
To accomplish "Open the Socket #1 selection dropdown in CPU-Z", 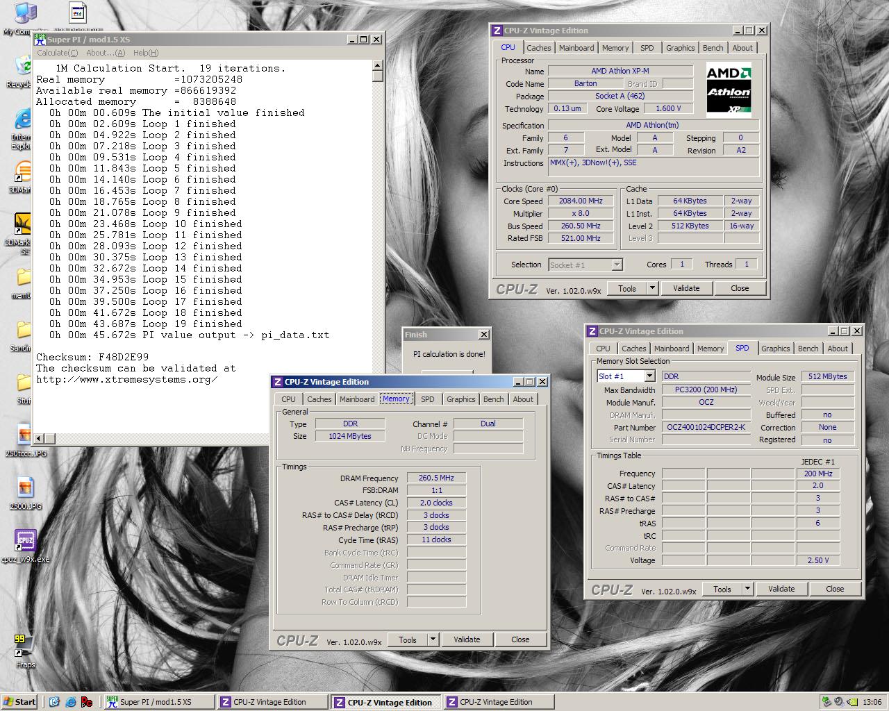I will point(617,265).
